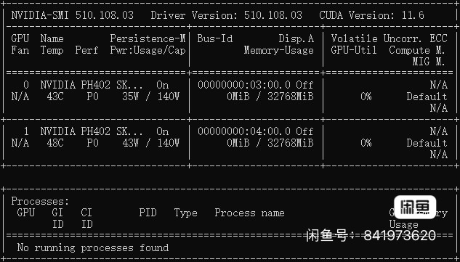Click the "Type" column header

(186, 213)
